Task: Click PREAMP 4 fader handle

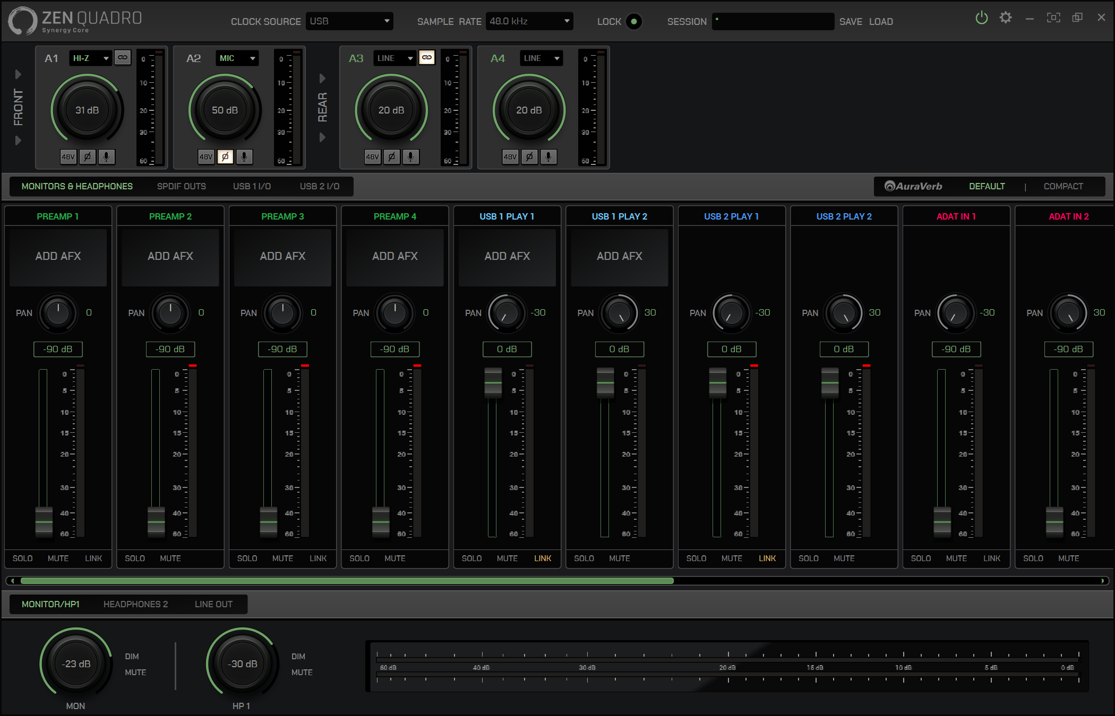Action: coord(381,522)
